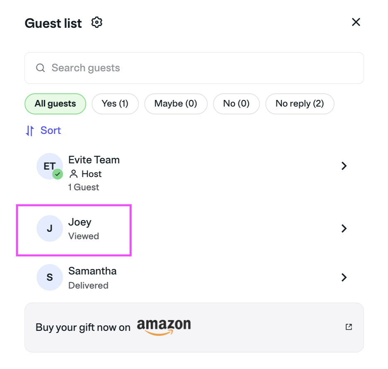
Task: Close the Guest list panel
Action: pyautogui.click(x=356, y=22)
